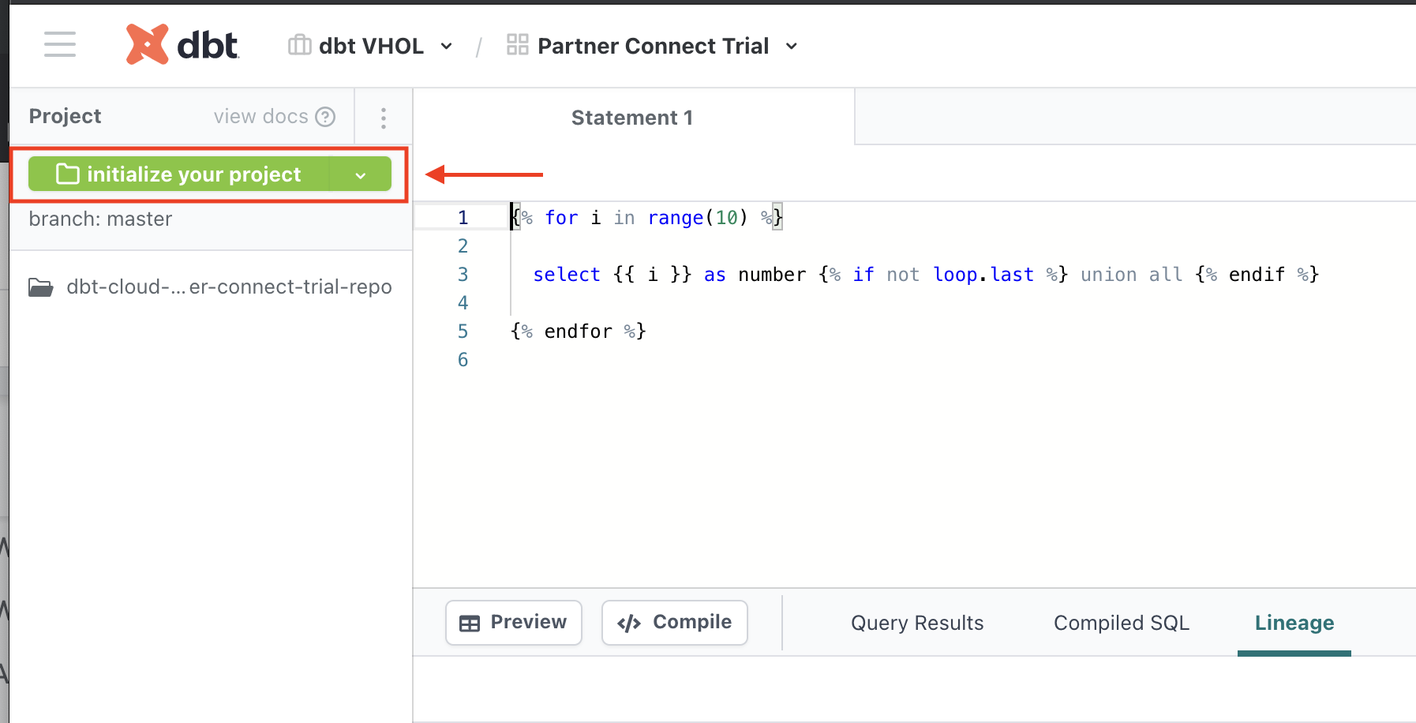Select the Lineage tab

click(1294, 624)
